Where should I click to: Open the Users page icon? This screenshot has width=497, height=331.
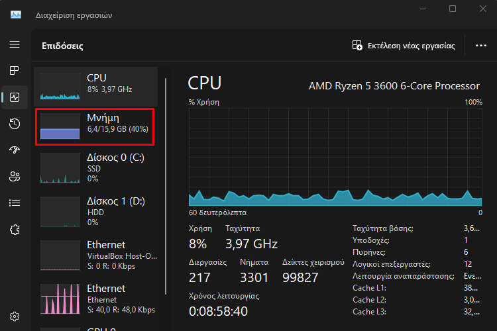(15, 177)
